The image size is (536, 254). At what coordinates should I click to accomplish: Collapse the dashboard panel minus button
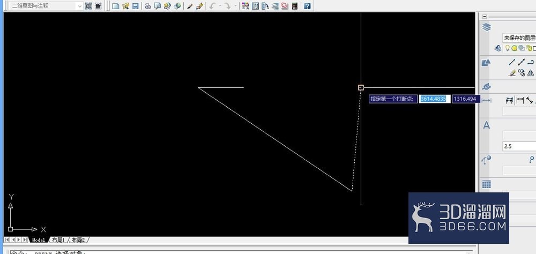(x=485, y=17)
